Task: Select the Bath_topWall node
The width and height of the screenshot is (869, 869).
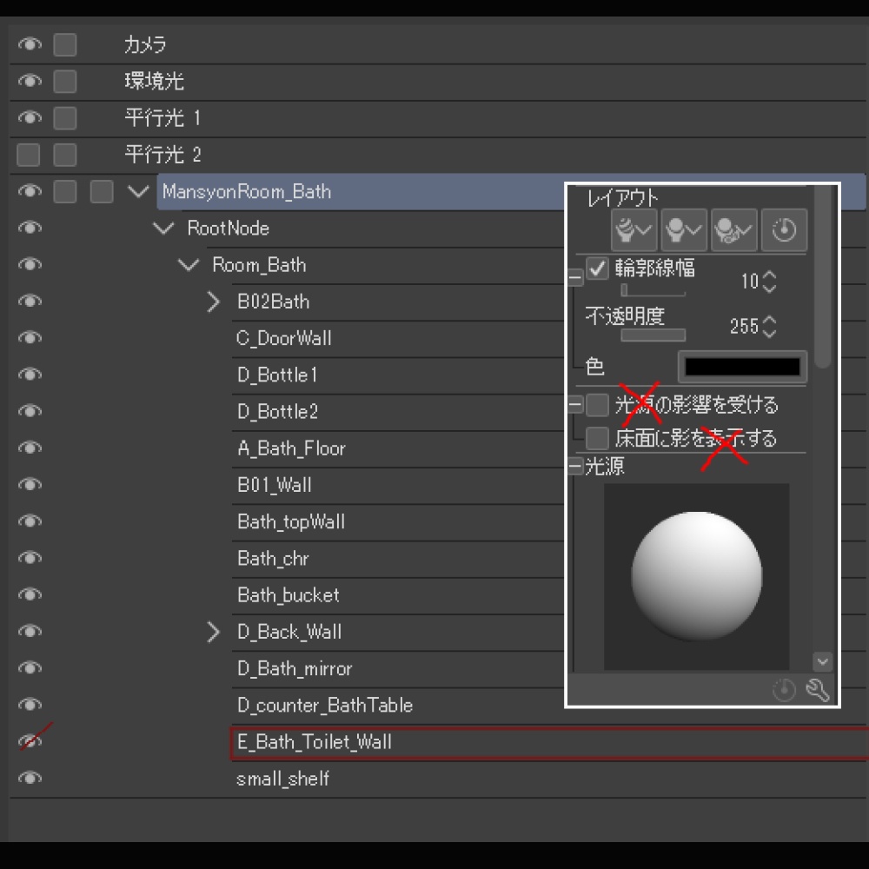Action: click(291, 521)
